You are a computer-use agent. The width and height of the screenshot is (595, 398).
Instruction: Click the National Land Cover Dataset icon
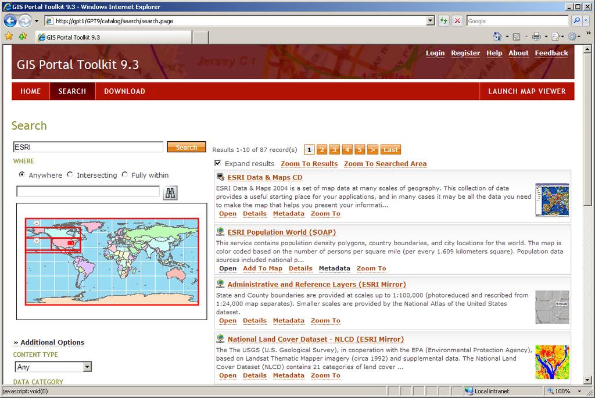(220, 338)
